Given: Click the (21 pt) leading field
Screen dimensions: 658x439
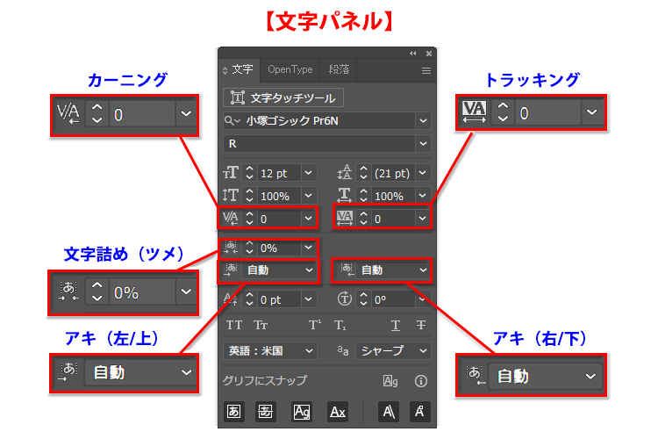Looking at the screenshot, I should [x=393, y=173].
